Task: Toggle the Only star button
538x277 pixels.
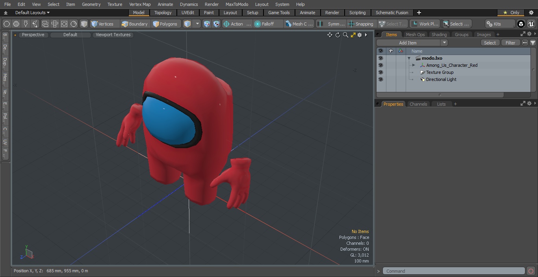Action: (x=511, y=13)
